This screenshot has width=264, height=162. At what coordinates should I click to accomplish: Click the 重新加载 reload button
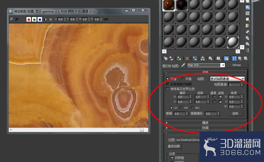click(x=174, y=146)
